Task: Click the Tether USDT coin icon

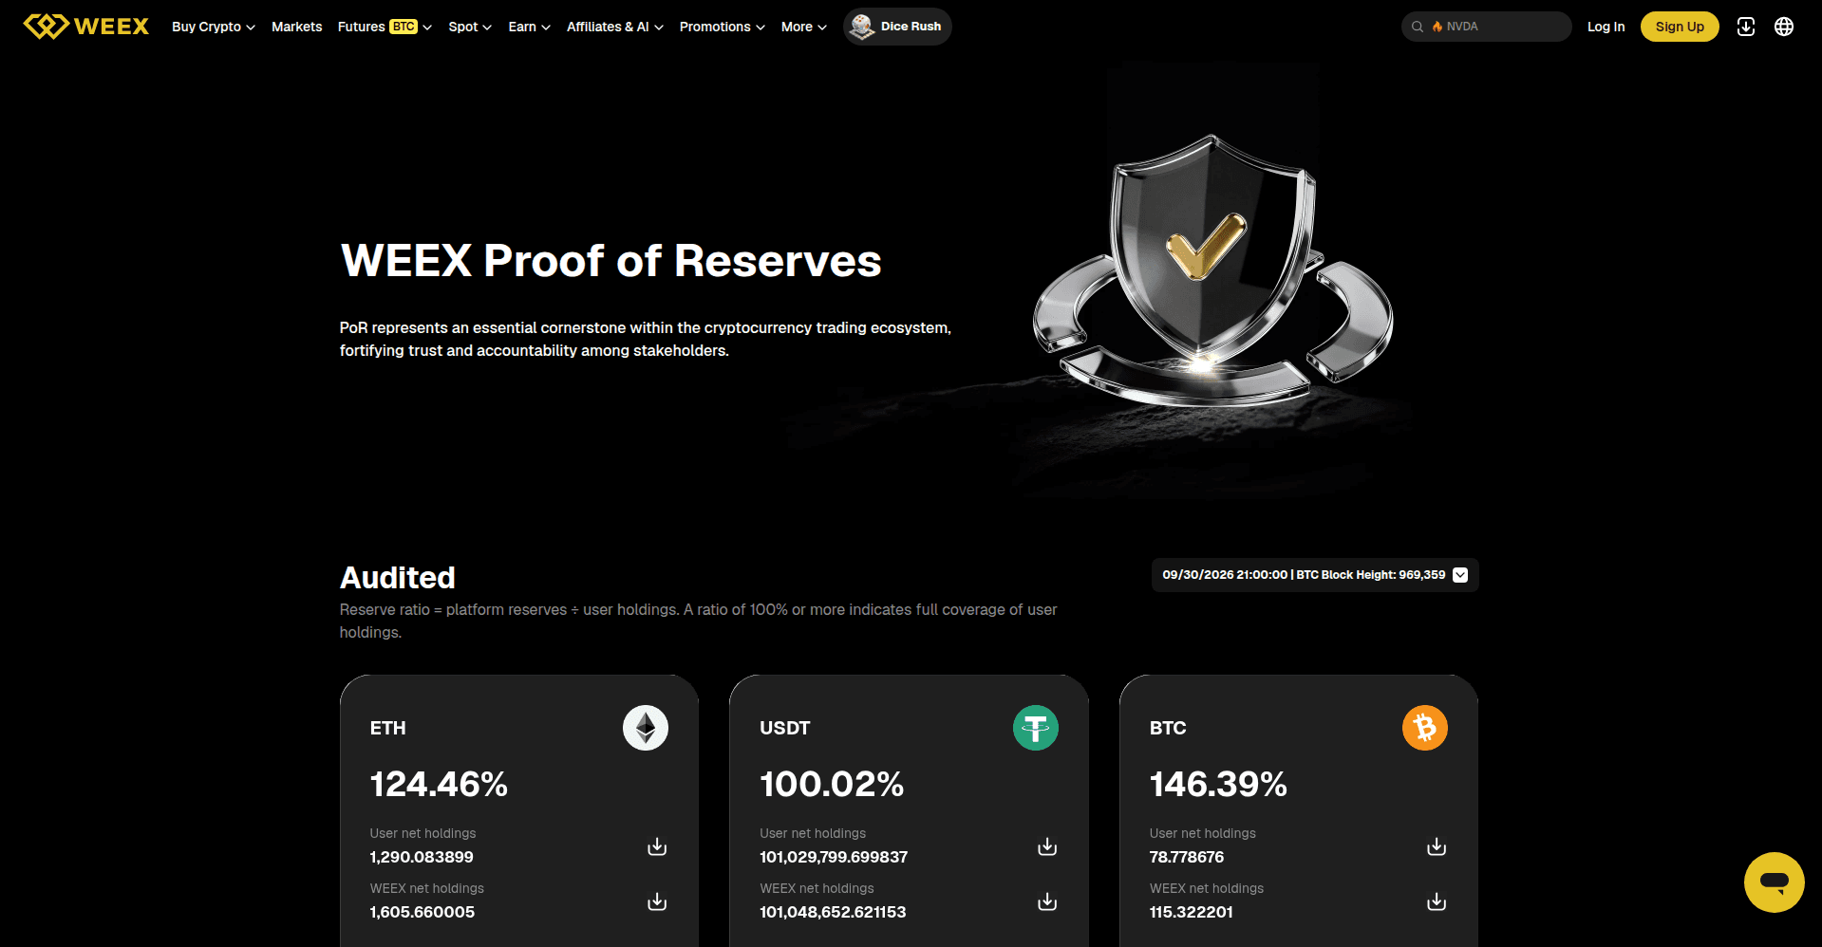Action: 1036,728
